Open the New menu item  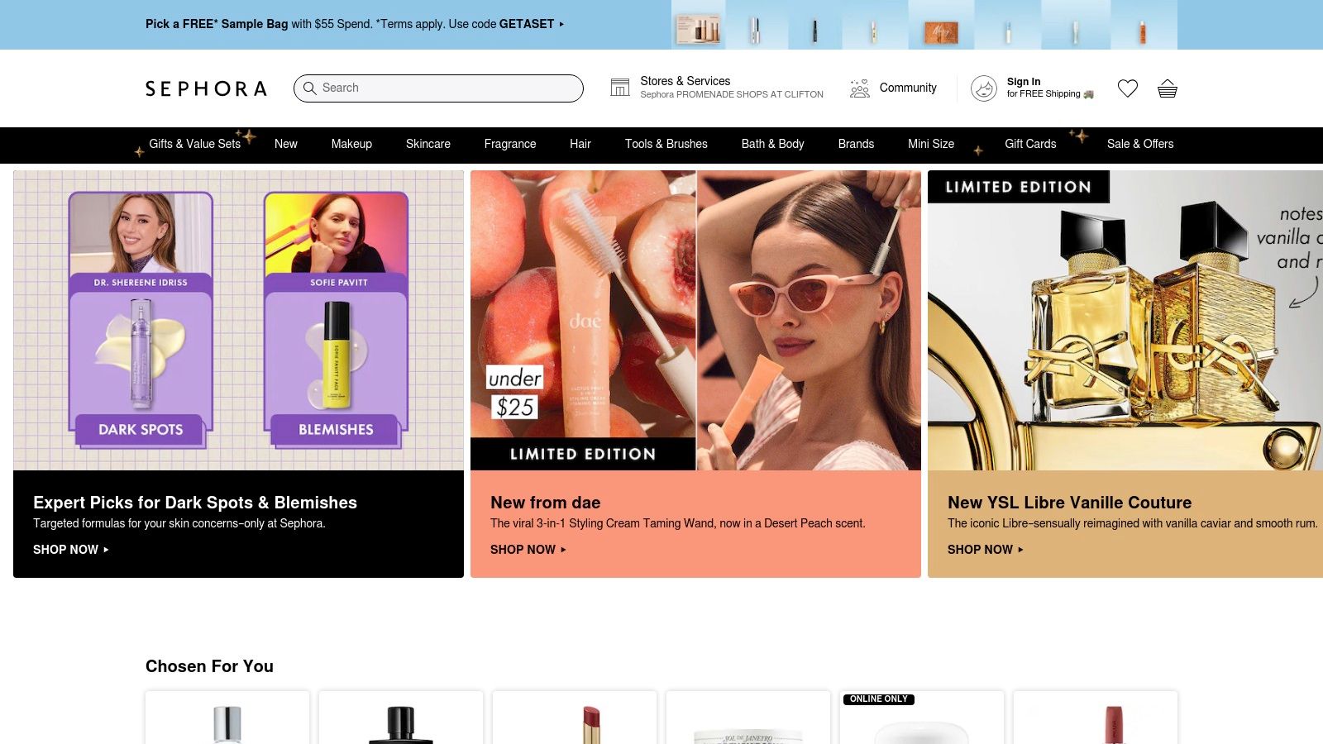(x=286, y=144)
